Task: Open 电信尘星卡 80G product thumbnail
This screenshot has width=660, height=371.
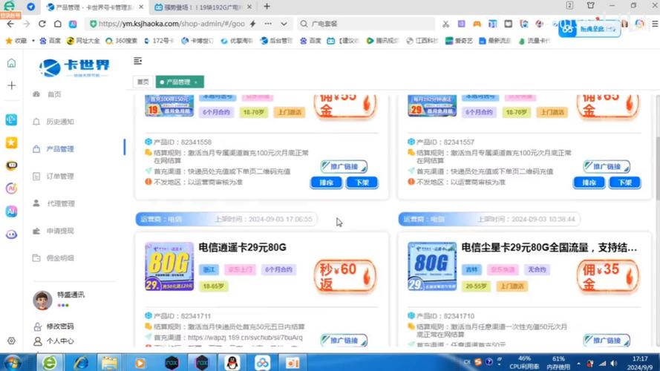Action: (x=432, y=266)
